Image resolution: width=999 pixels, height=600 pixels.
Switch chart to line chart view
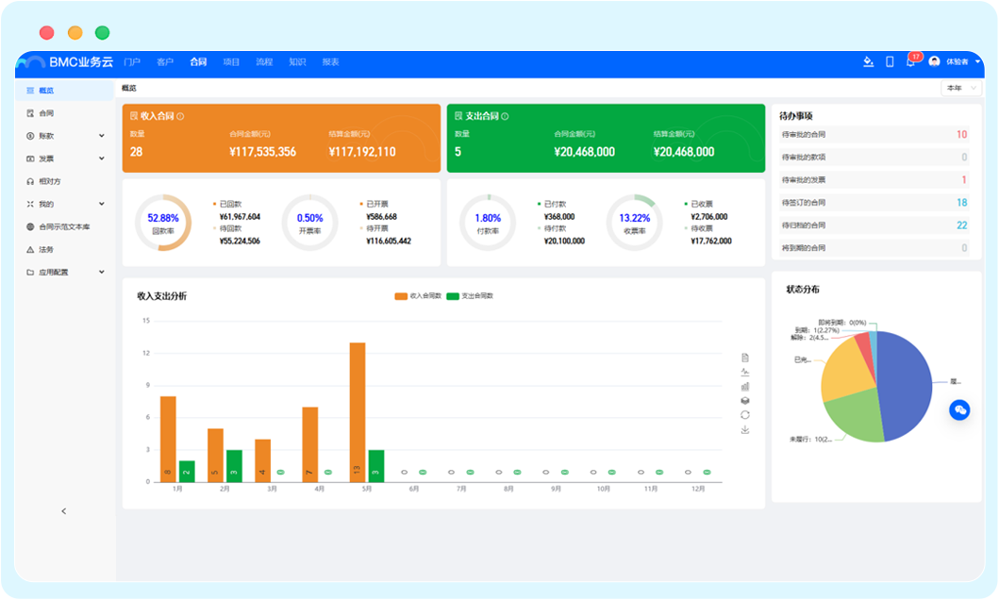coord(745,372)
